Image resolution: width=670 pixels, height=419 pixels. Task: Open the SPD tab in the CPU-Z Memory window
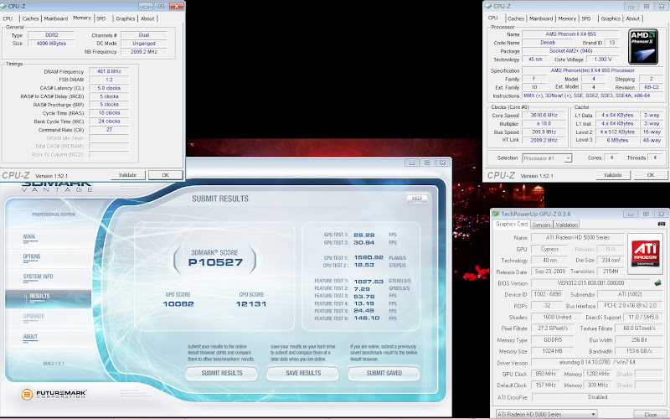tap(100, 18)
